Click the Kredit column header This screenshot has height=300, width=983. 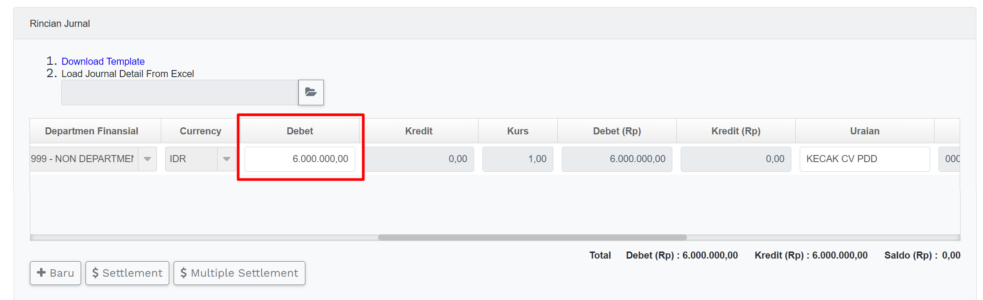419,131
